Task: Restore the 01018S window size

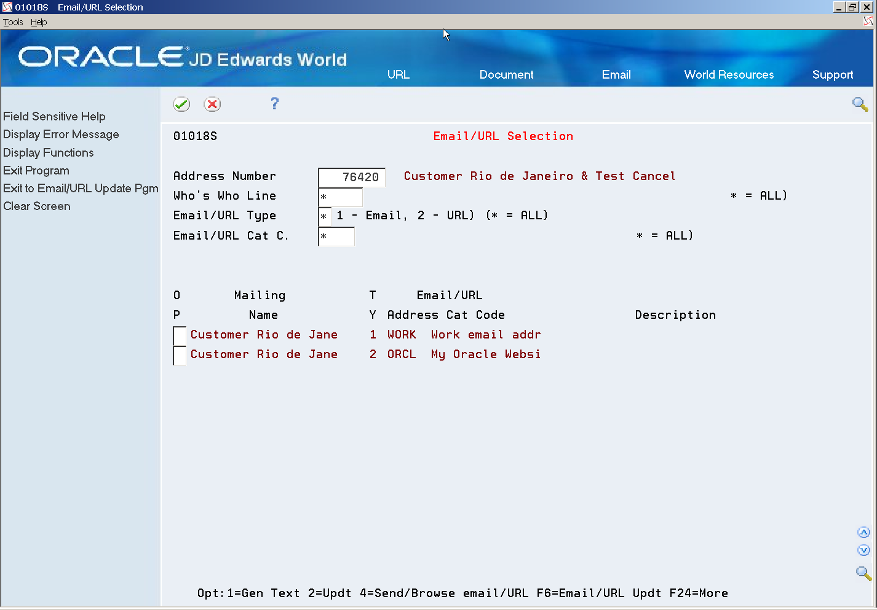Action: (x=852, y=7)
